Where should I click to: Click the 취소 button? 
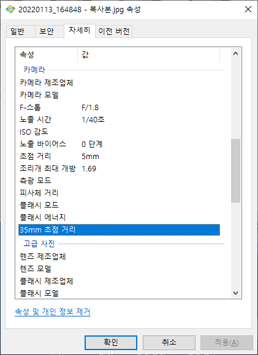[x=169, y=342]
